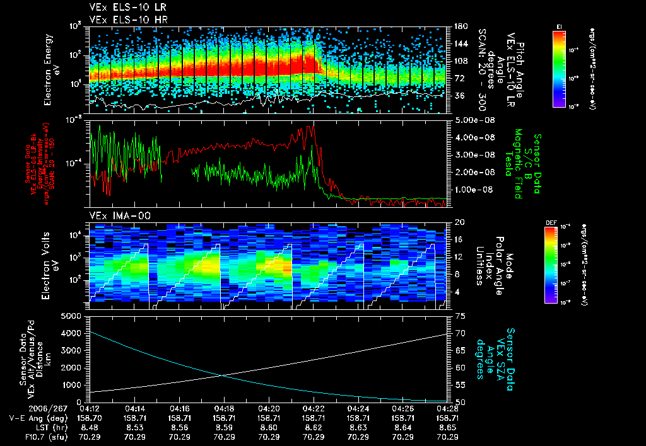Click the 04:22 time tick label
This screenshot has width=646, height=446.
tap(314, 409)
